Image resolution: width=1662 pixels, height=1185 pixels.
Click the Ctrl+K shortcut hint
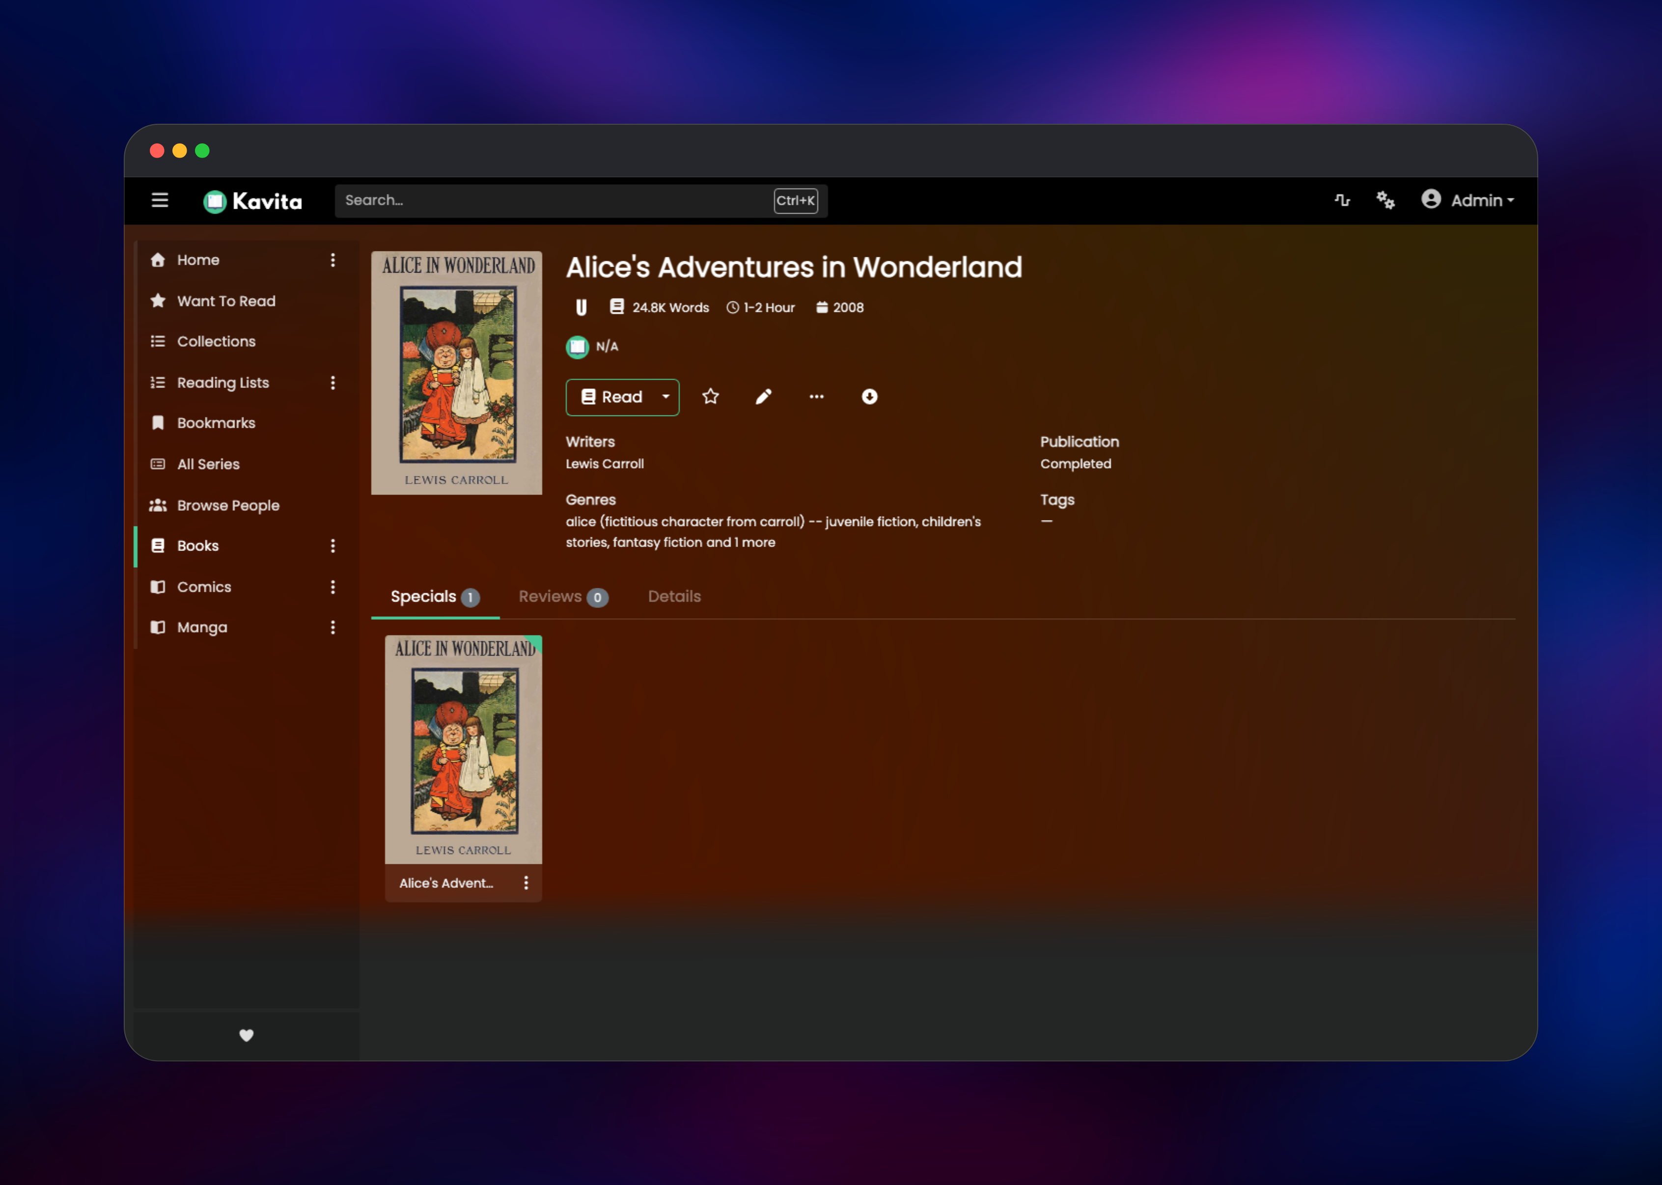pyautogui.click(x=795, y=201)
